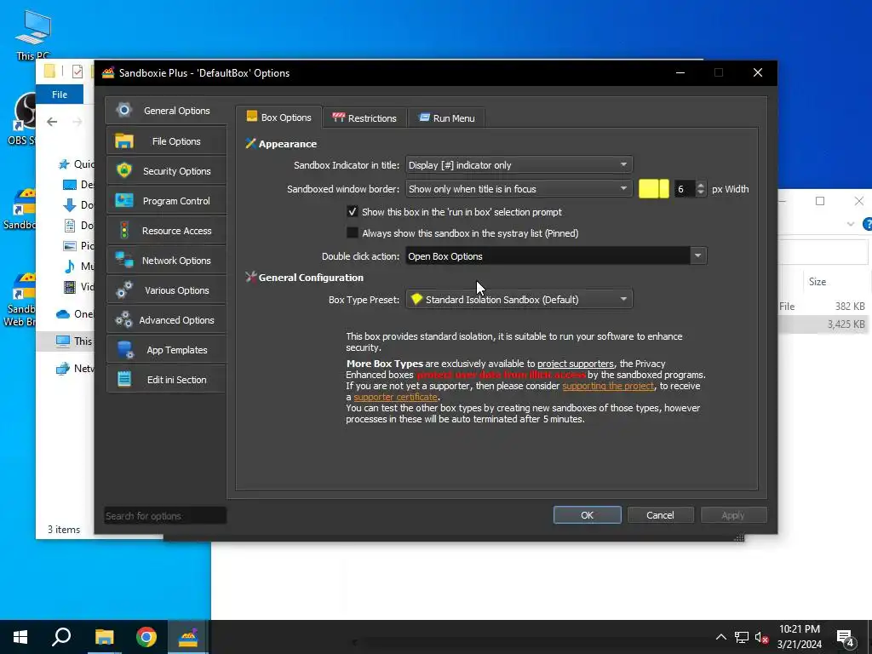Focus the Search for options field
872x654 pixels.
[x=165, y=515]
